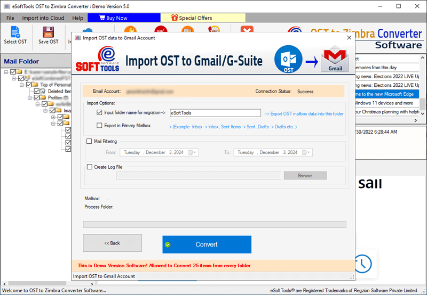Click the 'Welcome to OST to Zimbra Converter Software' status
Screen dimensions: 427x295
coord(54,290)
